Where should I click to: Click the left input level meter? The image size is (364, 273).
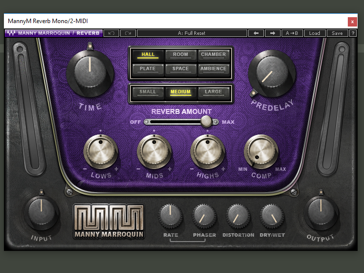point(28,109)
